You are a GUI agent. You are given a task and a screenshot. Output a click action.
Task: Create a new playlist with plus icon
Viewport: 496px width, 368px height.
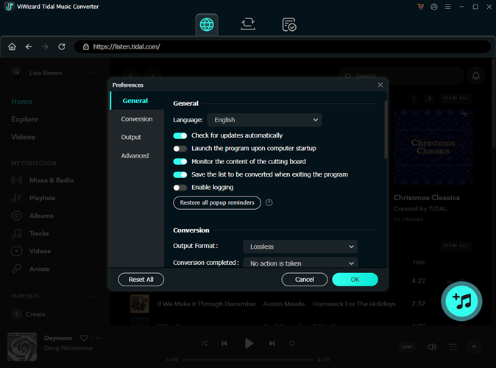16,314
